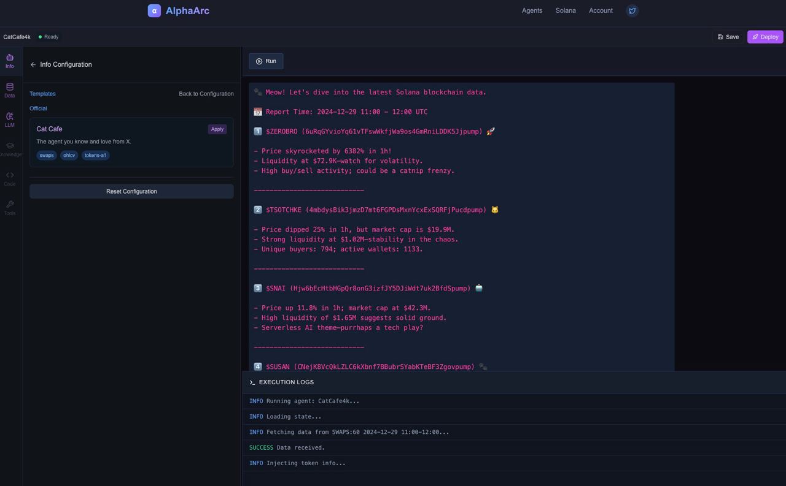This screenshot has height=486, width=786.
Task: Click 'Strong liquidity at $1.02M' line
Action: pyautogui.click(x=356, y=240)
